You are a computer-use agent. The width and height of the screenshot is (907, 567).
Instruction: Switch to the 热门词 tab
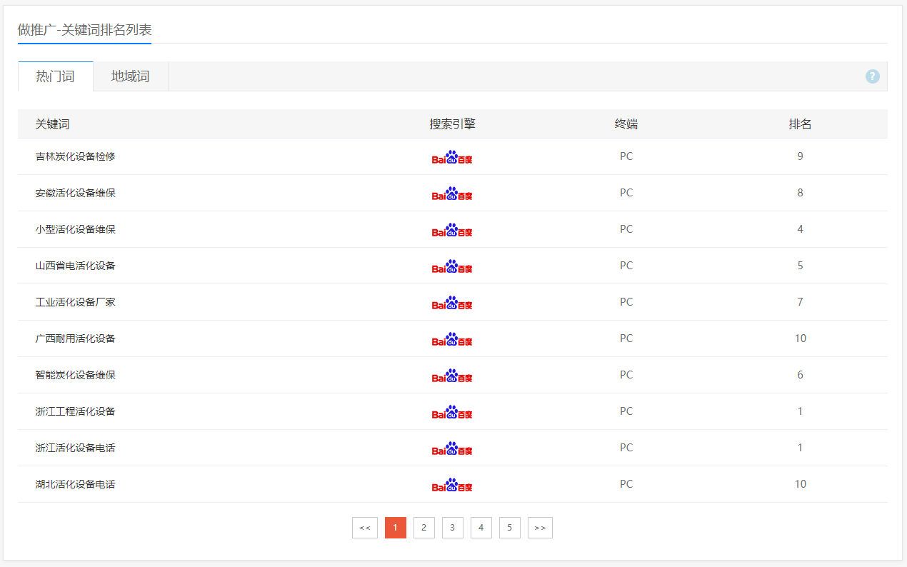point(56,76)
